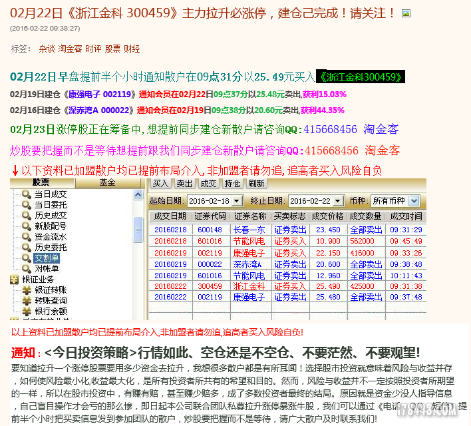Image resolution: width=471 pixels, height=426 pixels.
Task: Click the magnifier icon next to 当日成交
Action: point(27,194)
